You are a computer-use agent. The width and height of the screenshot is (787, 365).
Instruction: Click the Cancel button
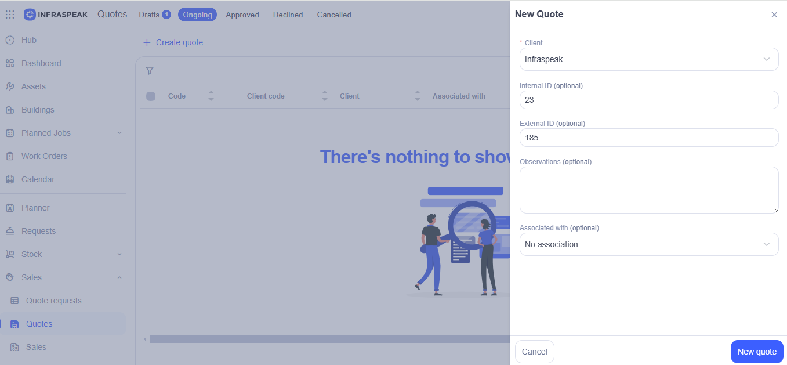(x=535, y=352)
